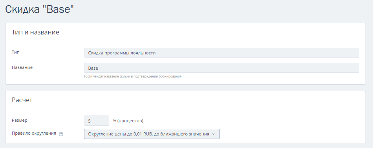Click the Тип field label
The image size is (373, 148).
16,52
